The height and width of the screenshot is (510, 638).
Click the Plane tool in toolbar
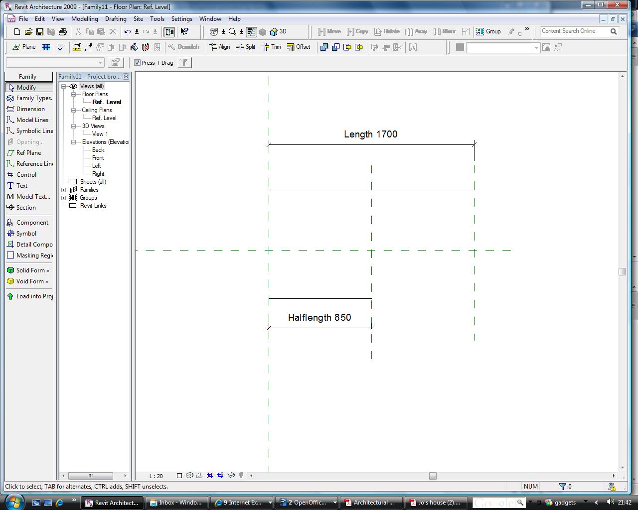[x=24, y=47]
